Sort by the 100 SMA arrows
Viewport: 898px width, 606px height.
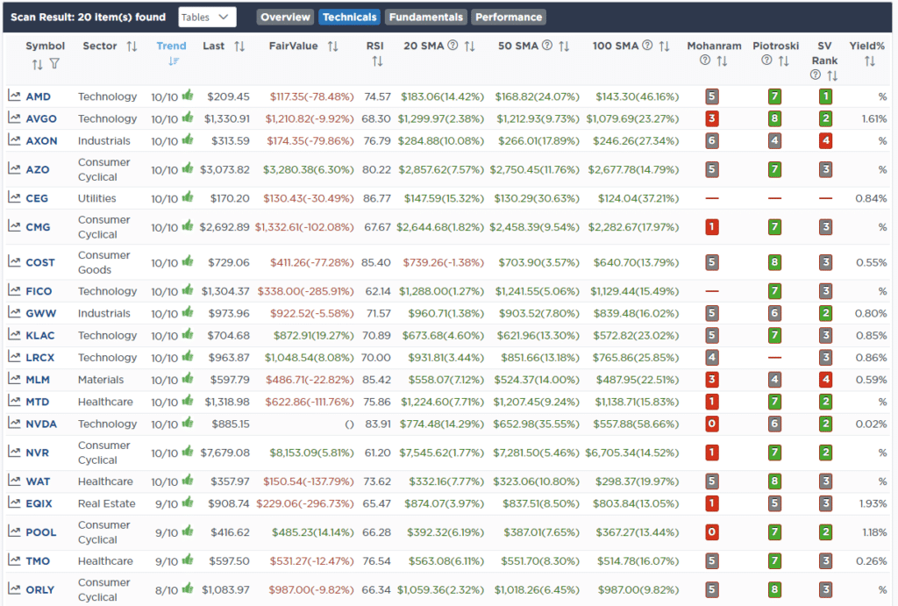click(665, 46)
